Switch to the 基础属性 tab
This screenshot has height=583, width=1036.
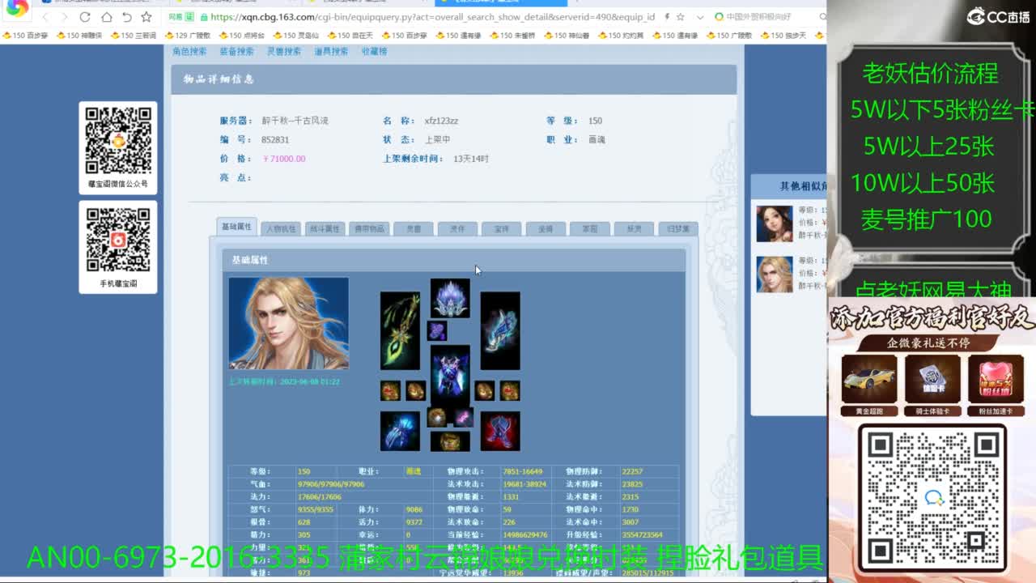pos(237,227)
